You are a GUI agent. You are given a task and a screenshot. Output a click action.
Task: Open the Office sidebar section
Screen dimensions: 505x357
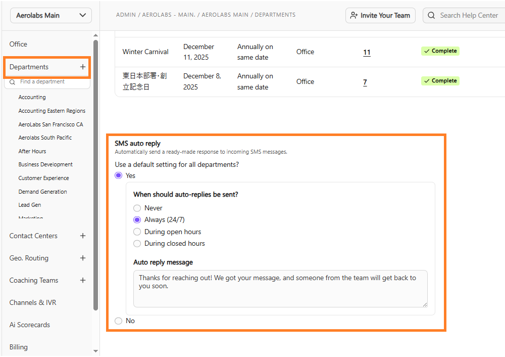(18, 44)
